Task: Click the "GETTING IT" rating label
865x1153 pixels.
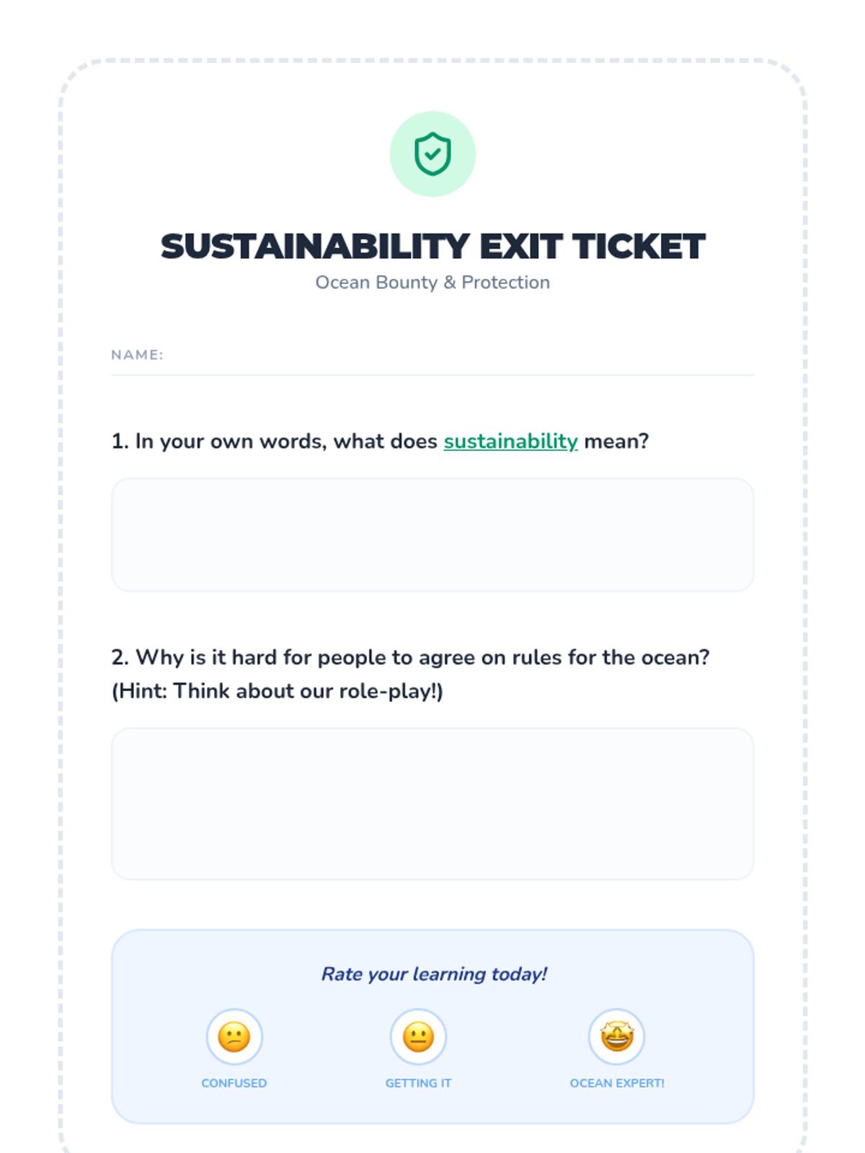Action: point(418,1083)
